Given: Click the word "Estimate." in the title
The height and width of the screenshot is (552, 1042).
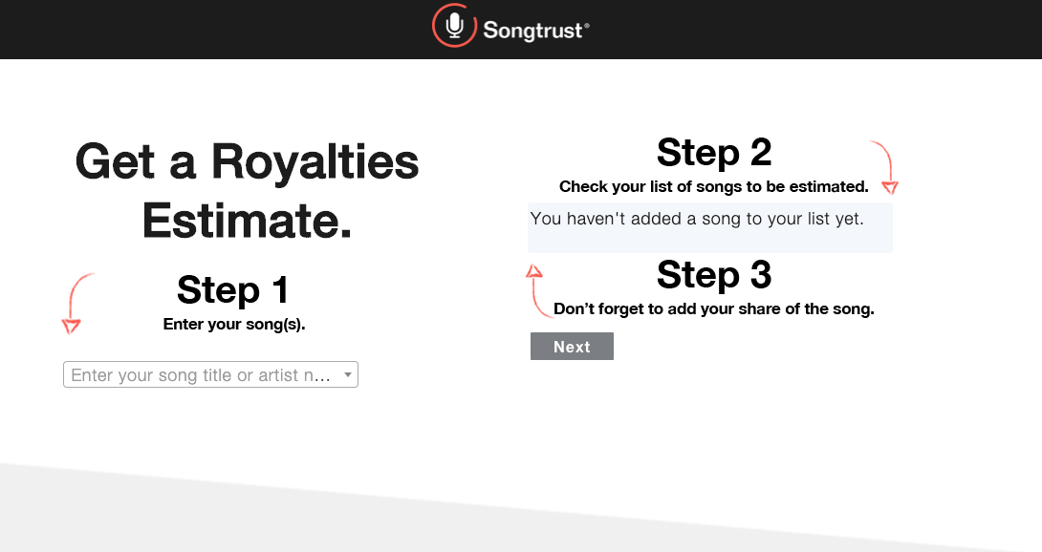Looking at the screenshot, I should 247,221.
